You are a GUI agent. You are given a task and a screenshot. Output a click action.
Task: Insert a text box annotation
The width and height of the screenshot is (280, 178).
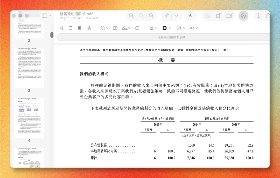click(x=115, y=28)
